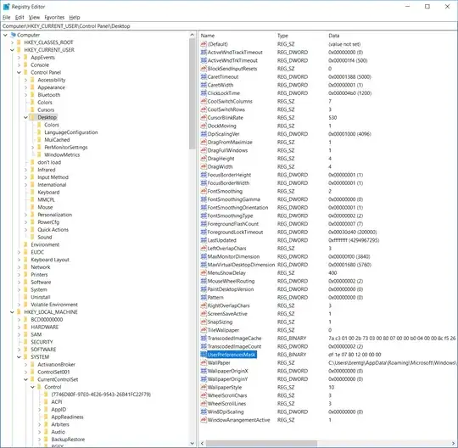The height and width of the screenshot is (448, 458).
Task: Click the tree pane scroll down arrow
Action: (192, 443)
